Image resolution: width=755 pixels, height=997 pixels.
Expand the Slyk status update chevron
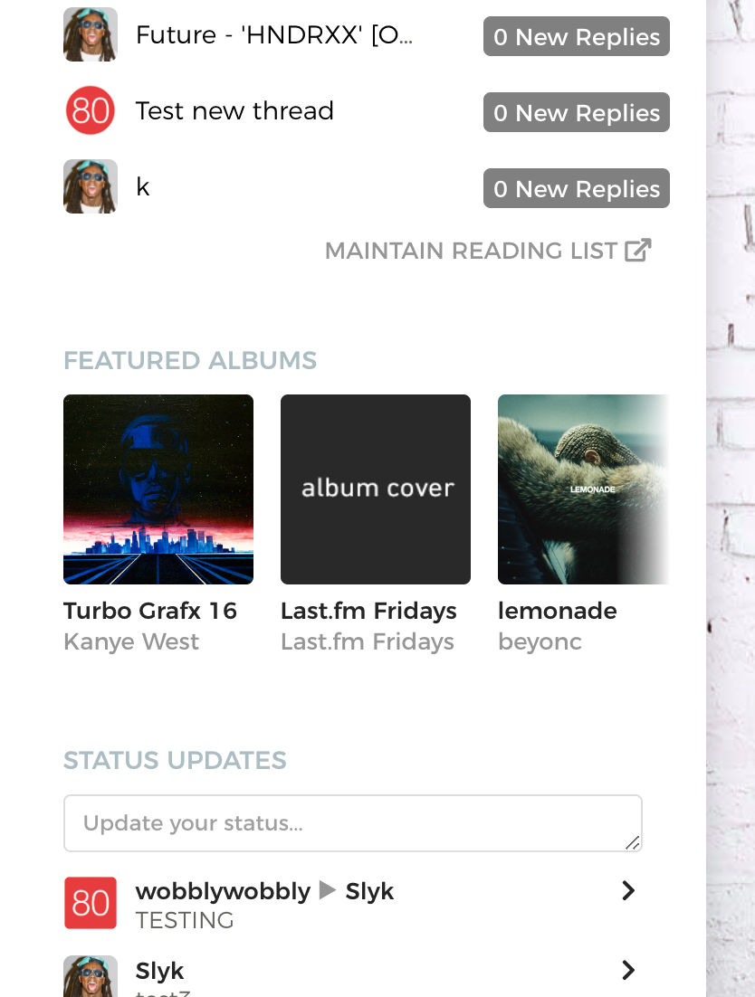coord(627,970)
